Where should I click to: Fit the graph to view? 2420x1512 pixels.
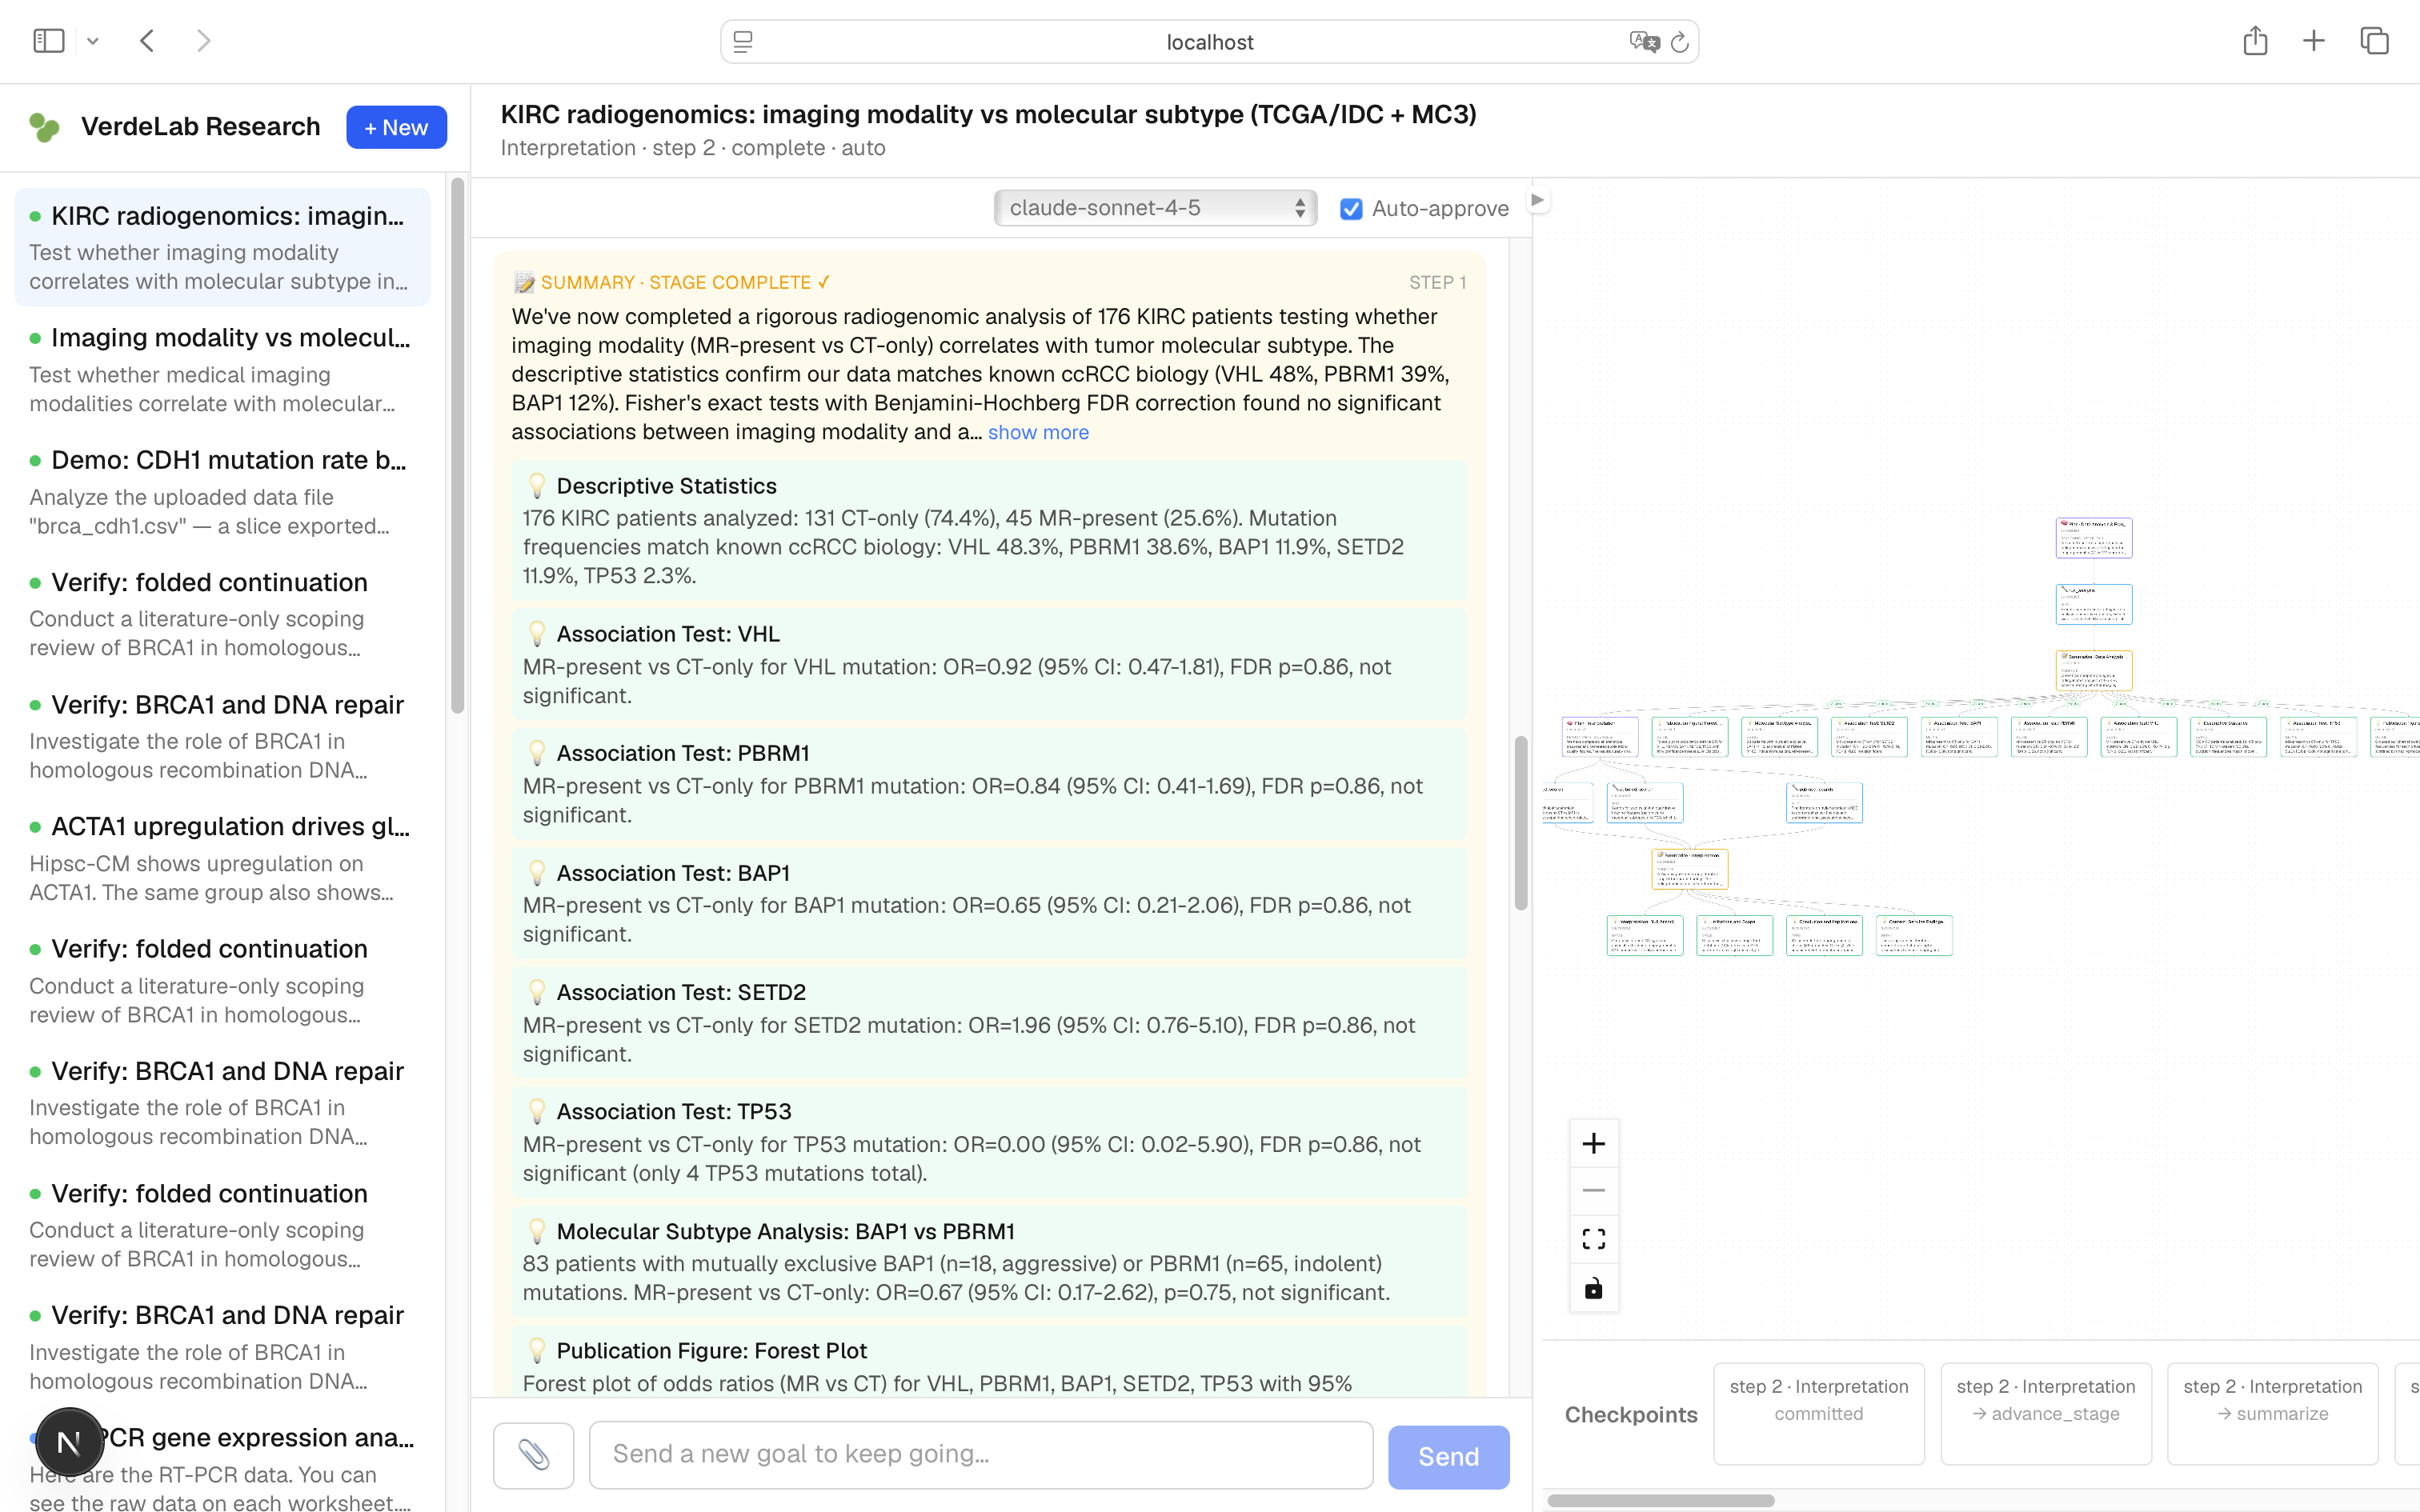(x=1594, y=1239)
